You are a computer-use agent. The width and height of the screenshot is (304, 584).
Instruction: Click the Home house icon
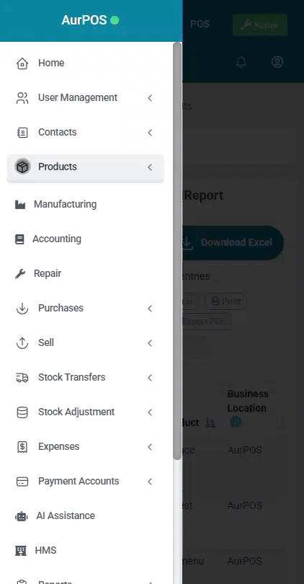coord(22,63)
